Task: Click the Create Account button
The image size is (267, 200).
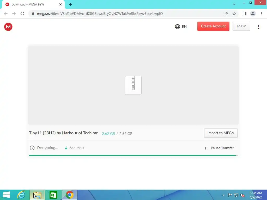Action: (x=213, y=26)
